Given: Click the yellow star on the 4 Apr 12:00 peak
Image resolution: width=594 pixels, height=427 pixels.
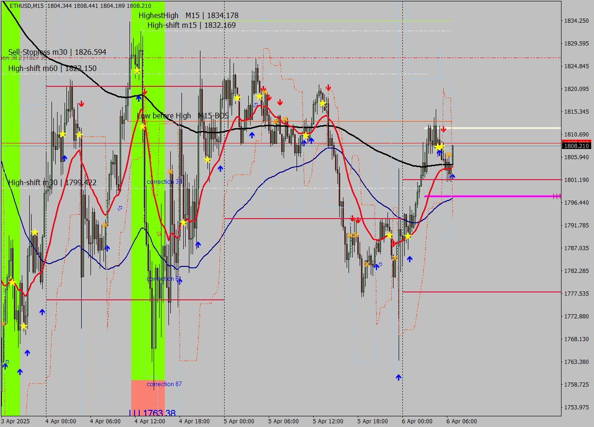Looking at the screenshot, I should tap(136, 71).
